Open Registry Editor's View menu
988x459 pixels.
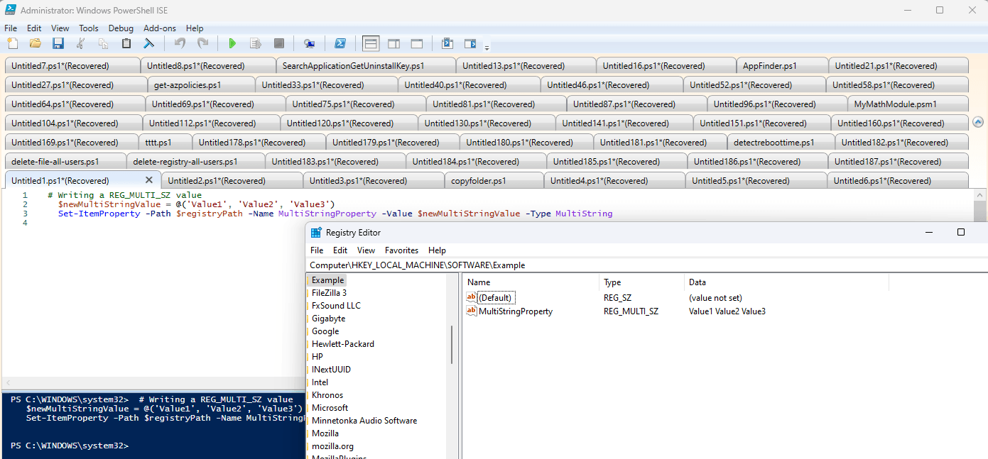point(367,250)
